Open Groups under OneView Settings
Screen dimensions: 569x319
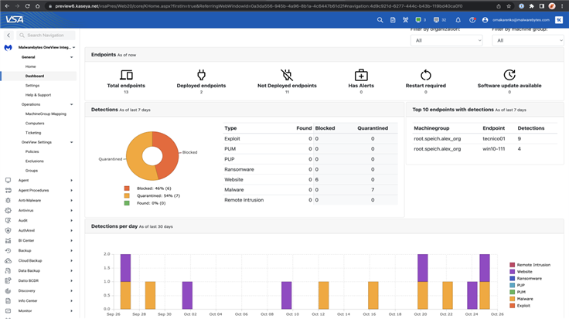[32, 171]
